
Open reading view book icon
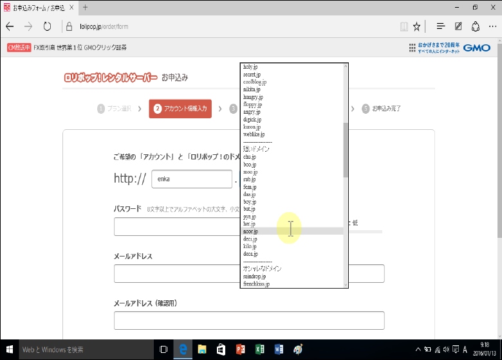click(404, 26)
